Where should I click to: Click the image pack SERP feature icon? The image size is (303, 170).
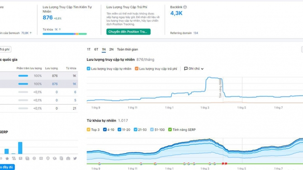pyautogui.click(x=27, y=158)
